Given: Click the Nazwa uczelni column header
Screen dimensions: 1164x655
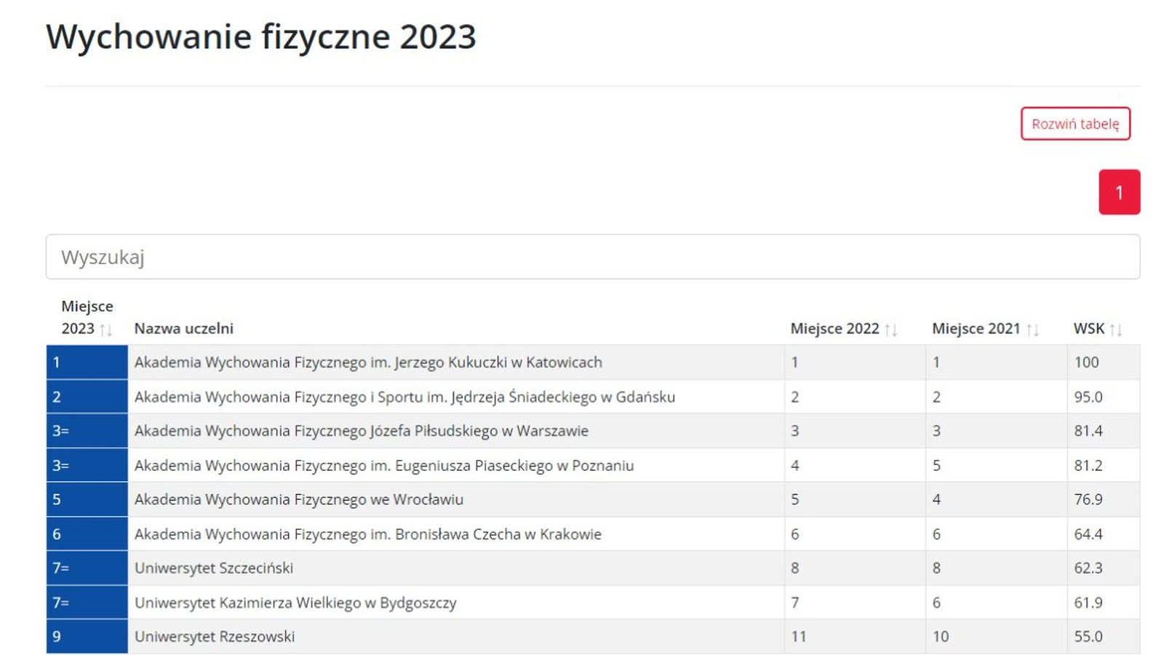Looking at the screenshot, I should (x=184, y=328).
